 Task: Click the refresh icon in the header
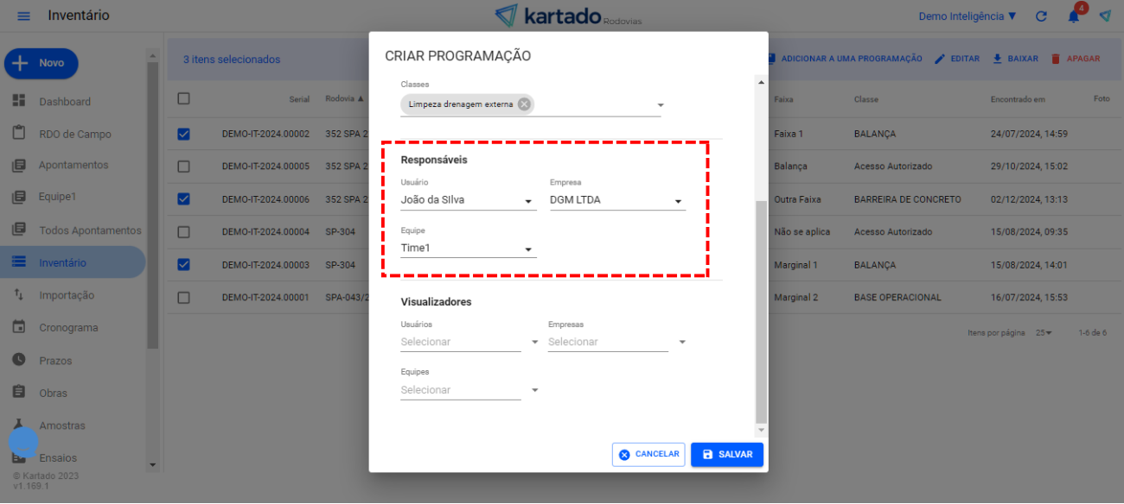point(1041,16)
